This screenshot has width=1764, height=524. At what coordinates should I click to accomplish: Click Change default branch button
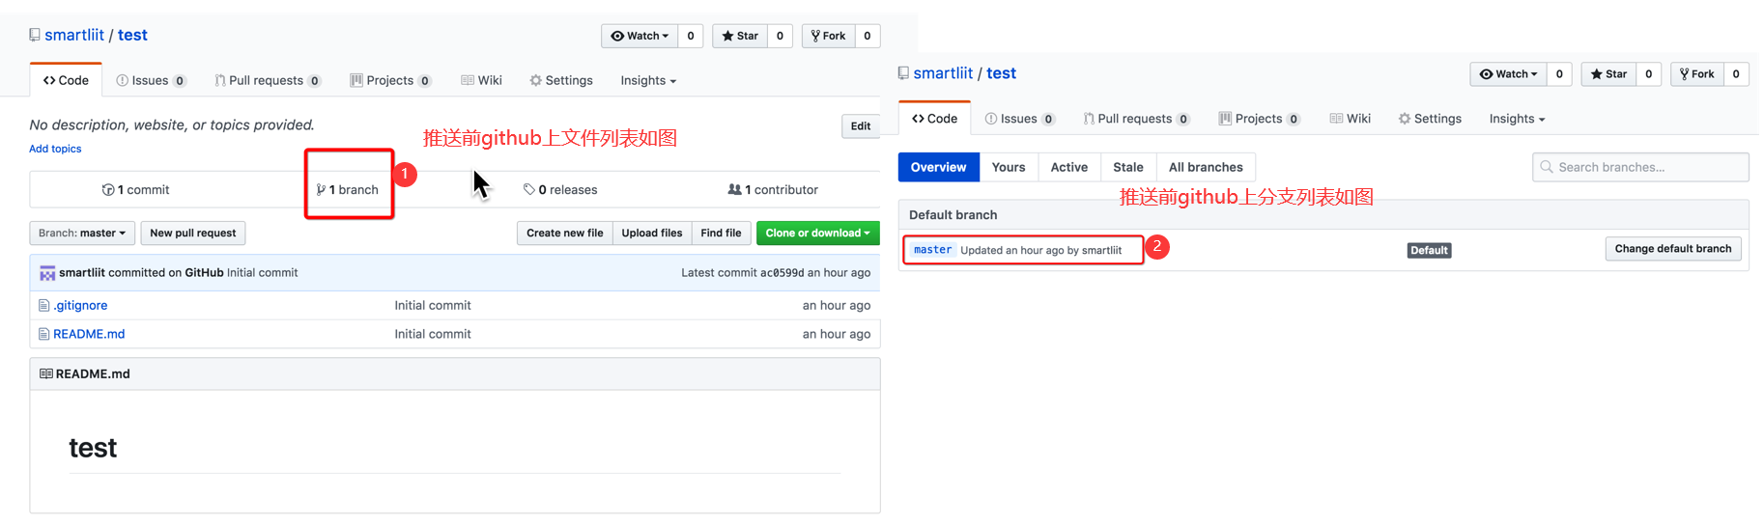click(x=1673, y=249)
